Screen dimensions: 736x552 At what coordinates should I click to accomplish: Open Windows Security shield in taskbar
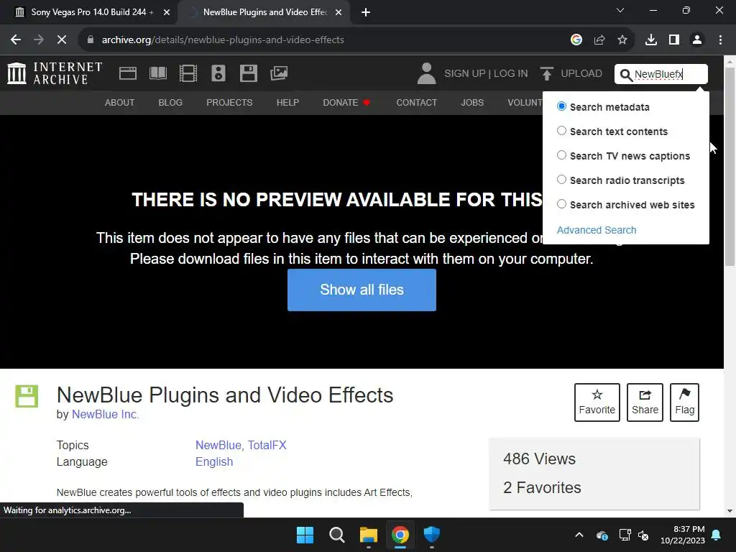tap(431, 535)
